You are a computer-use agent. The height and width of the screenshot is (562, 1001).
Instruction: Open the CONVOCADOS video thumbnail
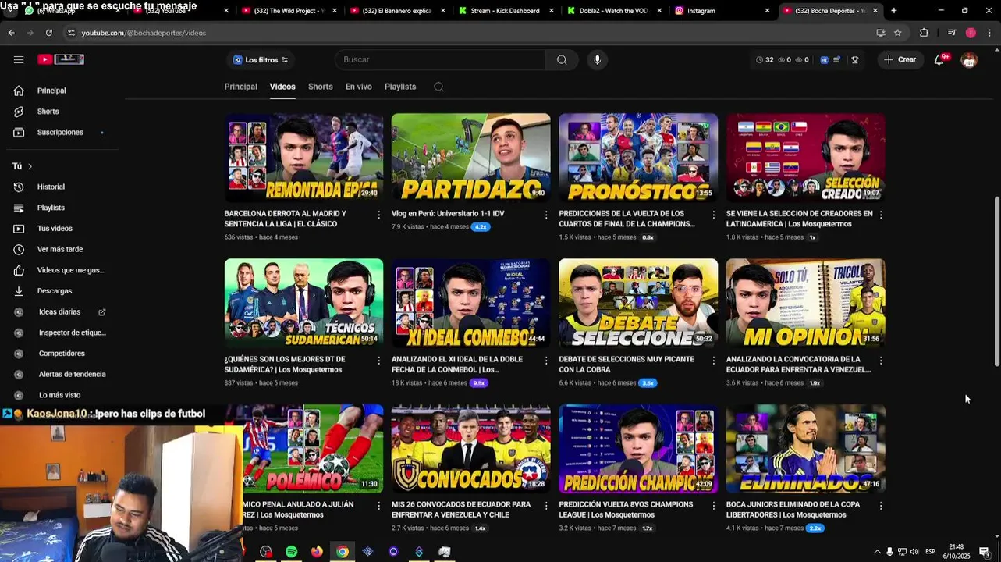tap(470, 449)
